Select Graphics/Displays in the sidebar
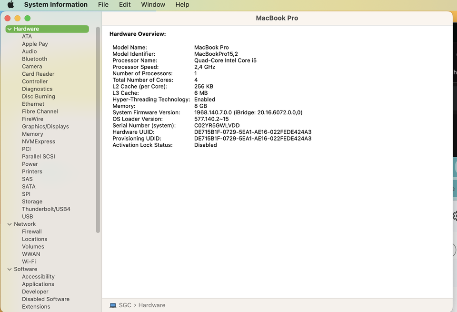 click(46, 127)
